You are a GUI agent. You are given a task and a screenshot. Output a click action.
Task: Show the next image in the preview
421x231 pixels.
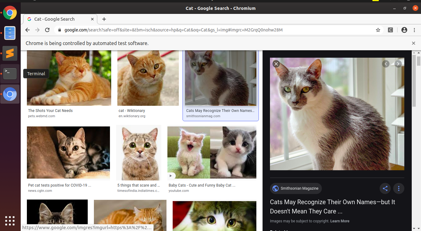(398, 64)
